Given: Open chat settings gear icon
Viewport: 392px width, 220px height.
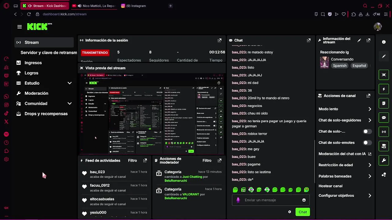Looking at the screenshot, I should (289, 212).
